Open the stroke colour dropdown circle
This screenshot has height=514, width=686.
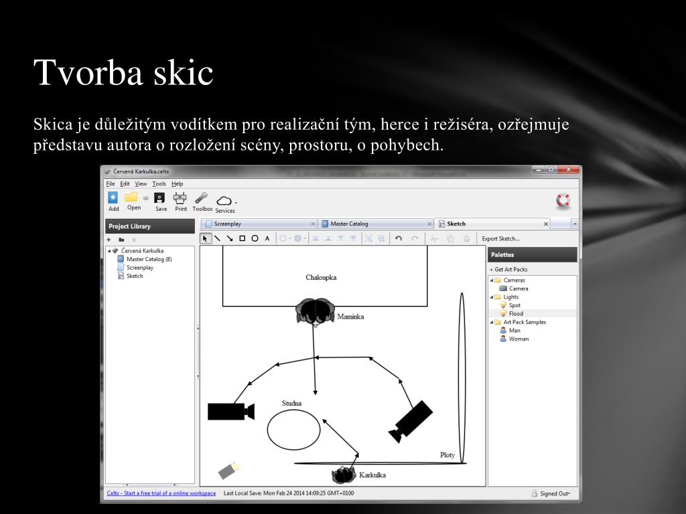[285, 239]
